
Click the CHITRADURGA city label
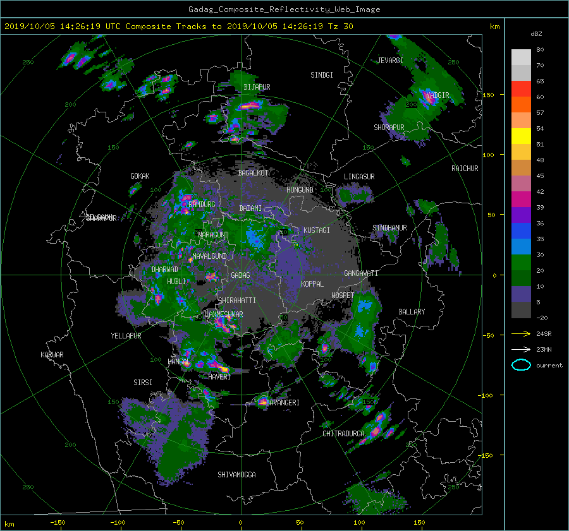point(343,434)
